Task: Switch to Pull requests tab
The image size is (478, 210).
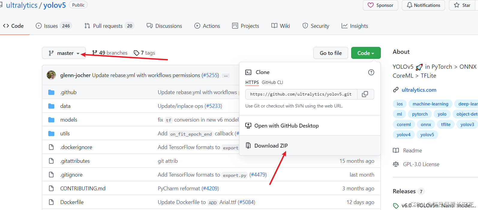Action: point(109,26)
